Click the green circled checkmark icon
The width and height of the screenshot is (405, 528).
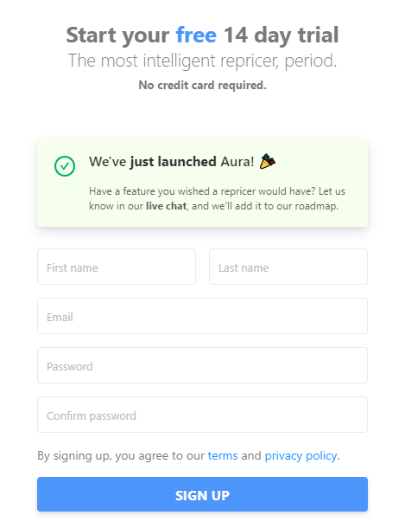tap(65, 166)
